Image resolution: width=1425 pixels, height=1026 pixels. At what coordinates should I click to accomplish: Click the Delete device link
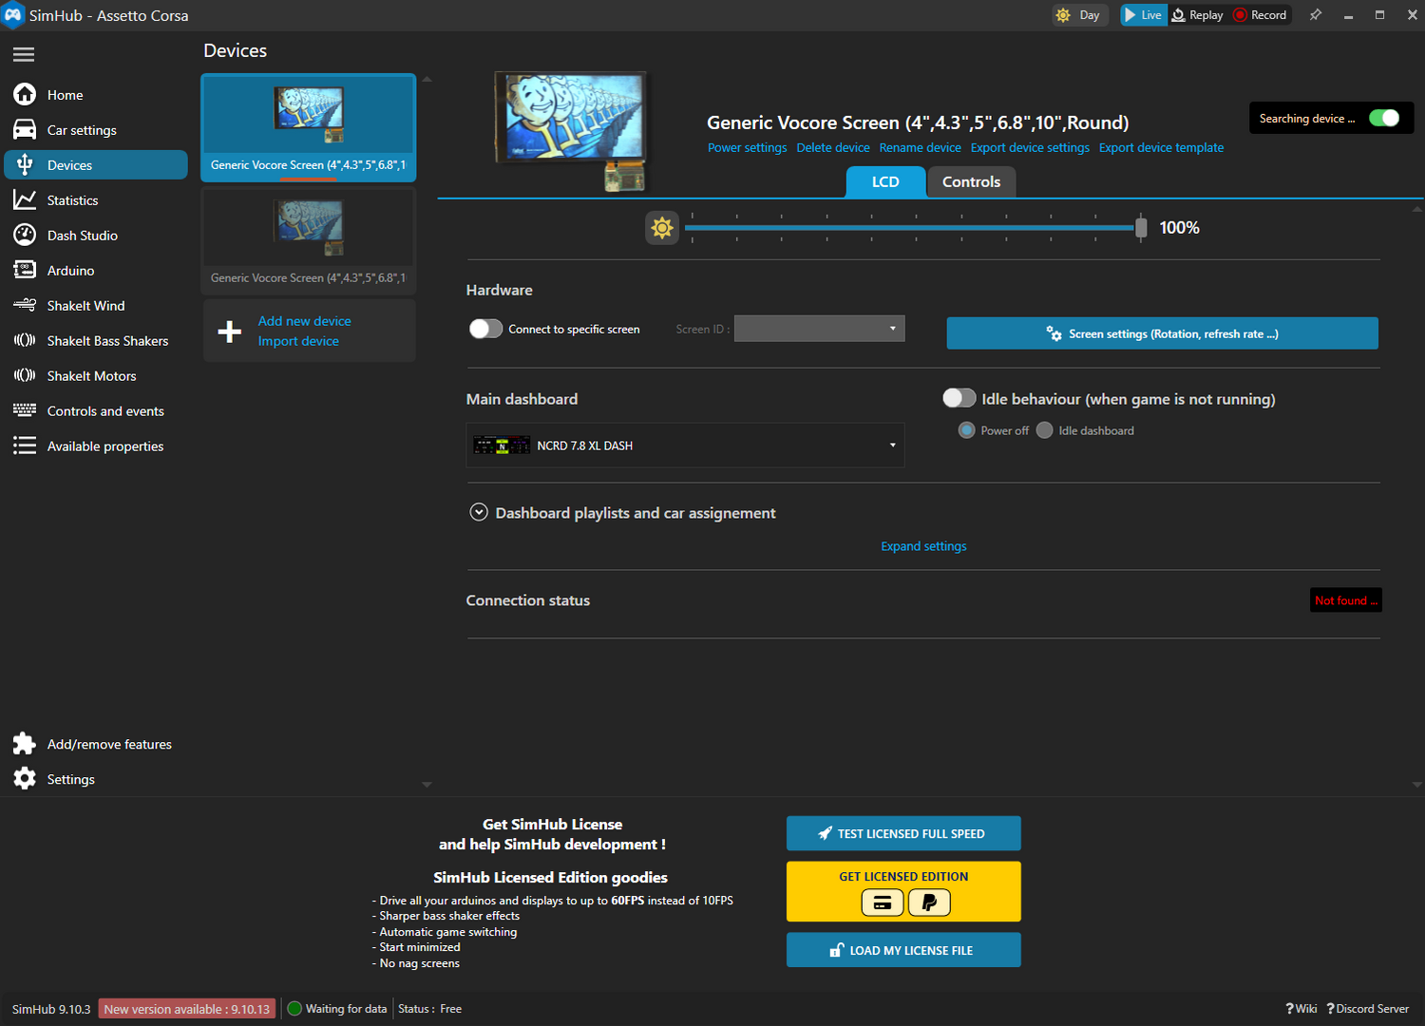832,147
